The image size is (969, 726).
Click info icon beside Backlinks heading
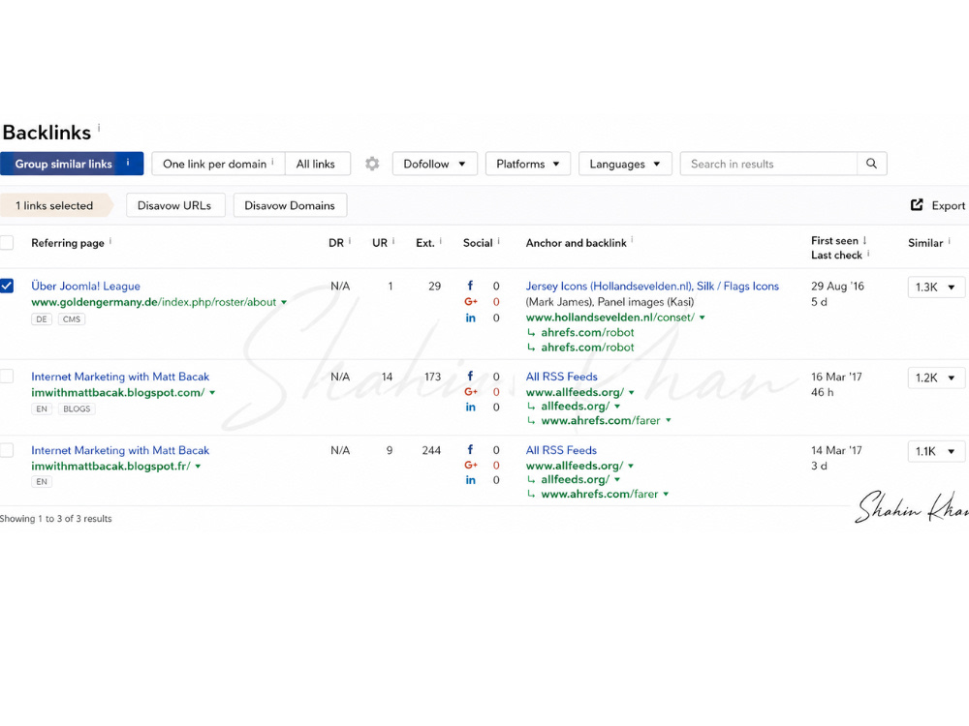tap(99, 128)
